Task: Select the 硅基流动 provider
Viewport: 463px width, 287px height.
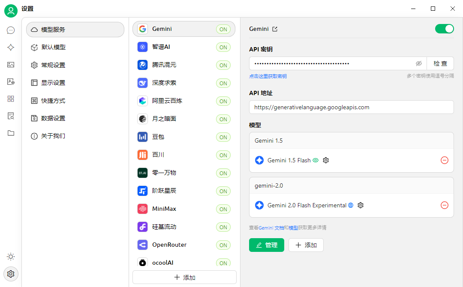Action: [x=183, y=227]
